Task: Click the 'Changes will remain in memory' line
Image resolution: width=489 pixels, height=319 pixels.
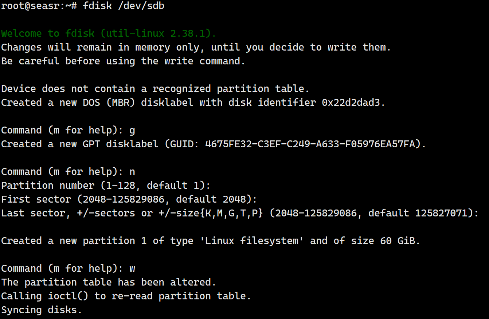Action: [196, 47]
